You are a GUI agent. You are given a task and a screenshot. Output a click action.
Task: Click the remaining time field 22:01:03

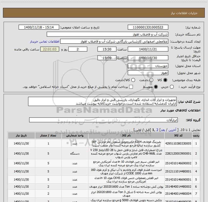[x=50, y=49]
